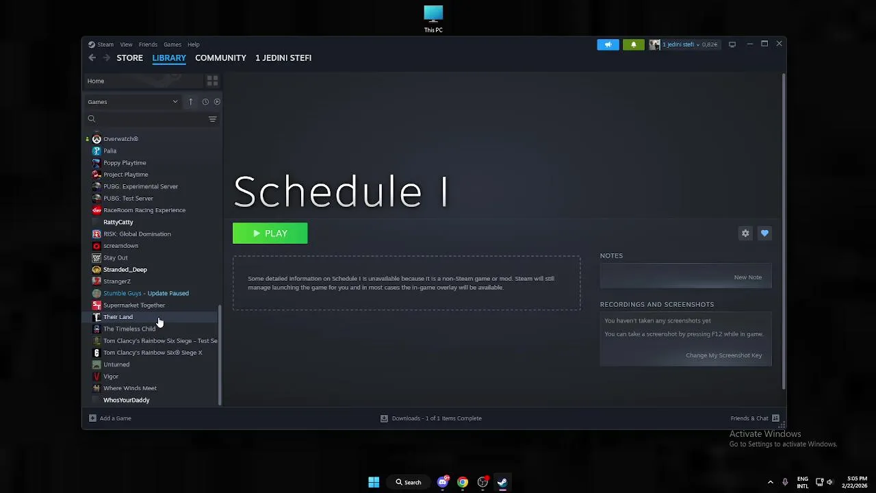The width and height of the screenshot is (876, 493).
Task: Open the Help menu
Action: (x=194, y=45)
